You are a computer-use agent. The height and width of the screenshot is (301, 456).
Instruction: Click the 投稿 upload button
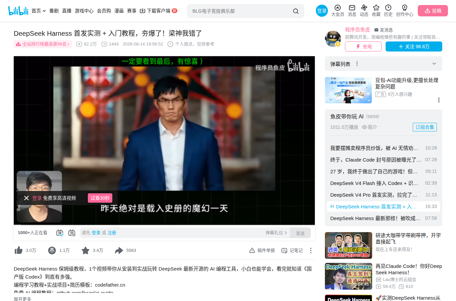point(433,11)
